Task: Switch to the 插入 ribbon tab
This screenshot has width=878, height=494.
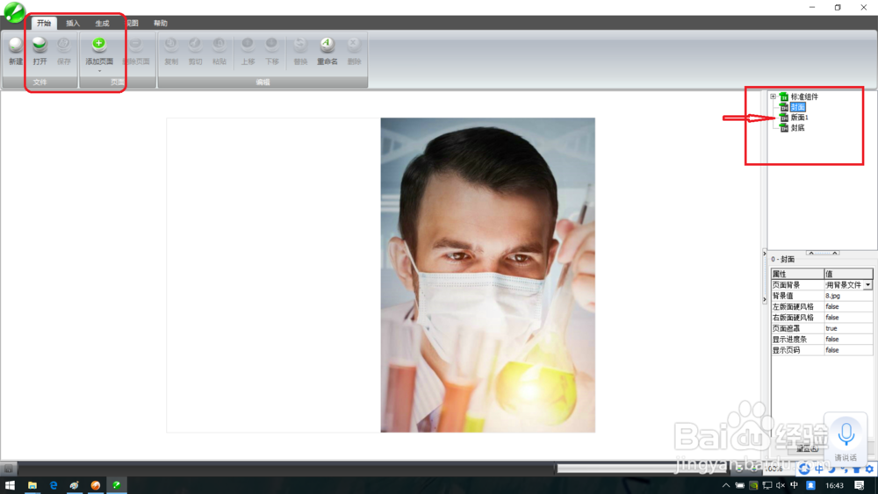Action: (73, 23)
